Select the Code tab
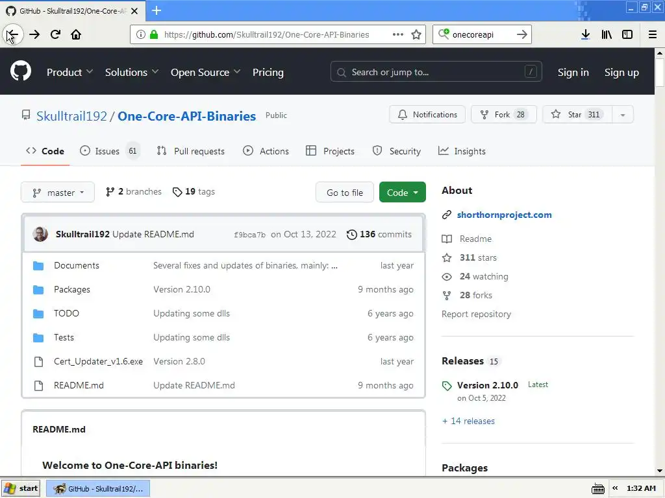Screen dimensions: 665x498 pos(45,151)
